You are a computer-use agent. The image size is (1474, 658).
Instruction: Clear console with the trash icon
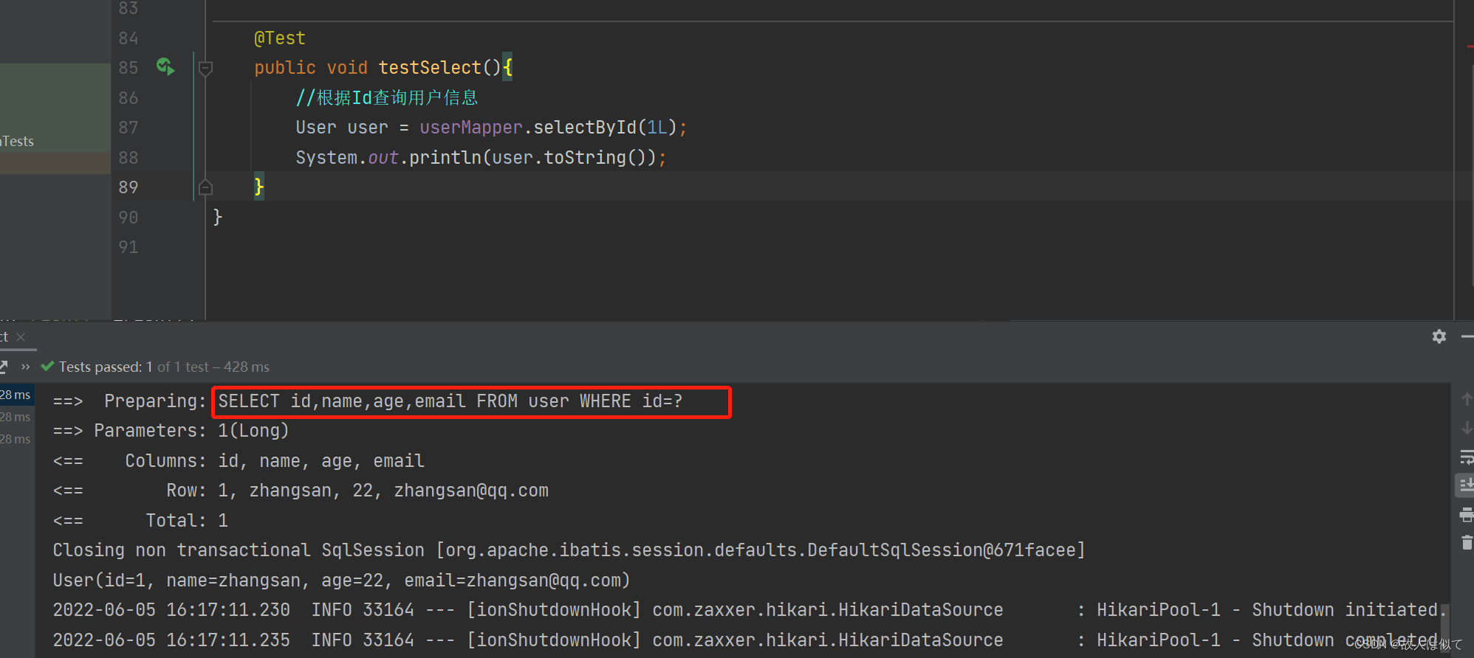(x=1467, y=543)
